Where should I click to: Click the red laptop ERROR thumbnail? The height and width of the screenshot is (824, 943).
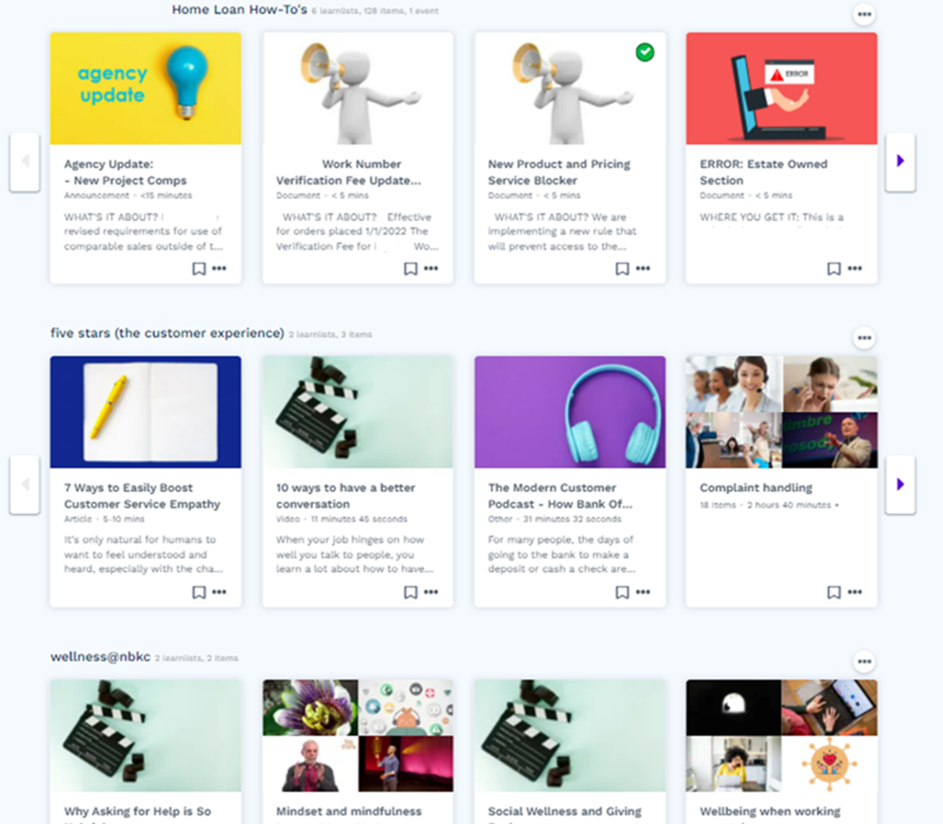tap(782, 88)
